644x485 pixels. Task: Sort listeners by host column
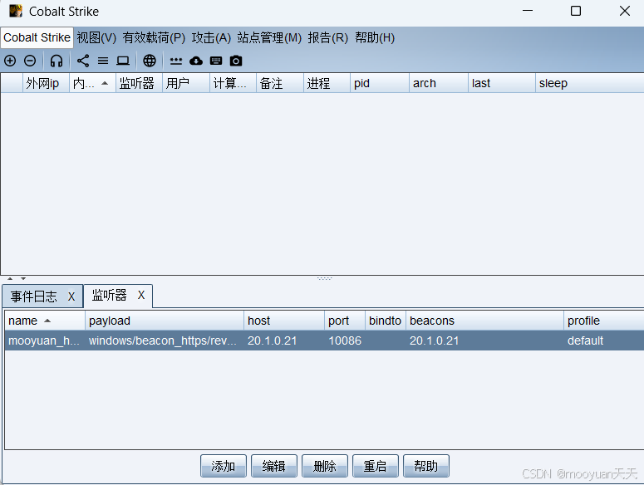[x=284, y=321]
